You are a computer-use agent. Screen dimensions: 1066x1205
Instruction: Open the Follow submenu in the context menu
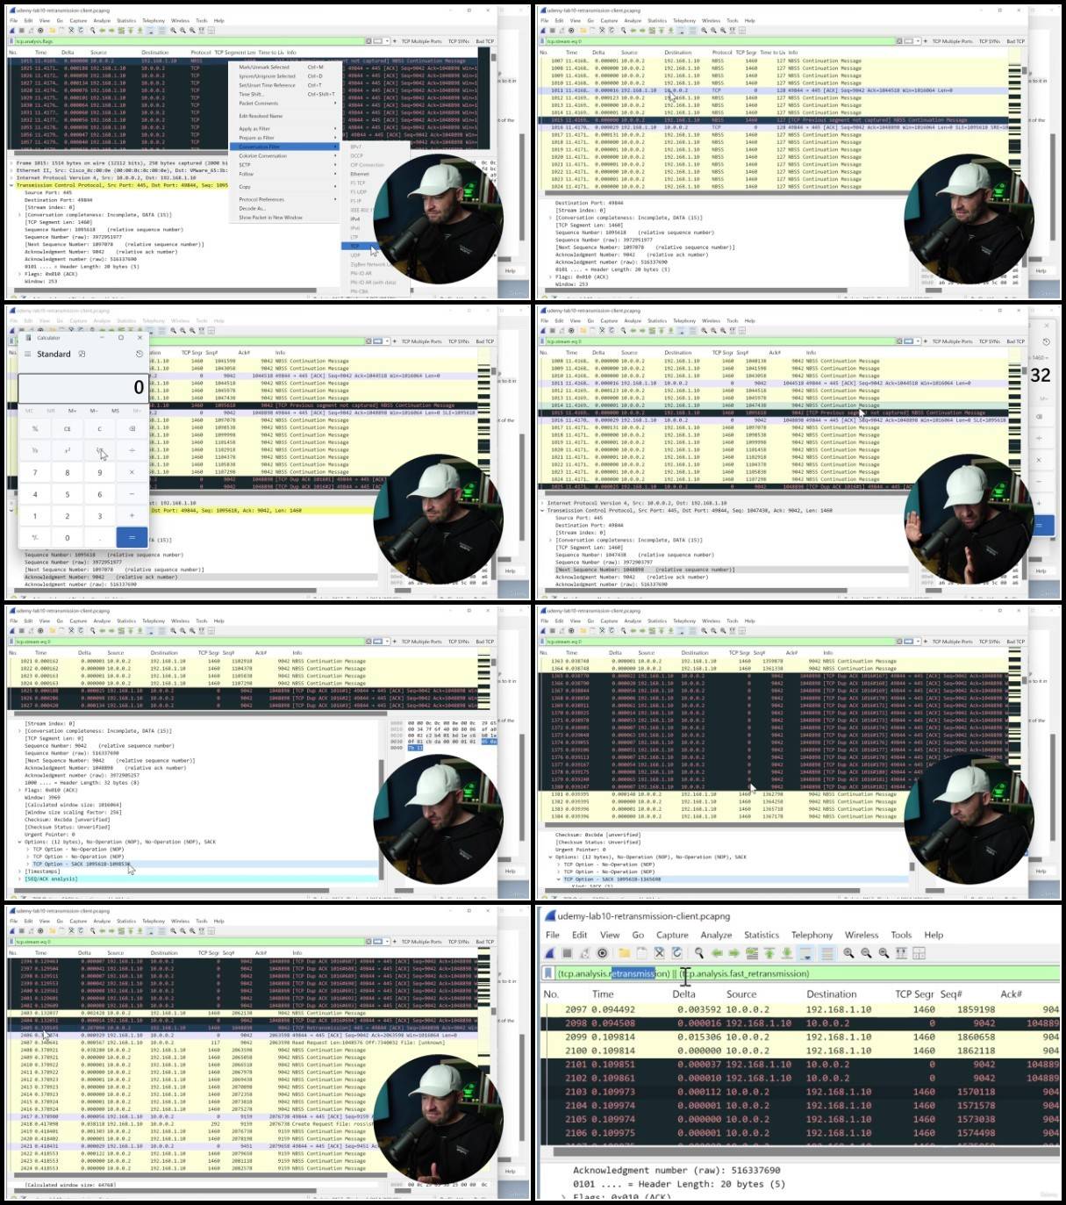[x=286, y=174]
